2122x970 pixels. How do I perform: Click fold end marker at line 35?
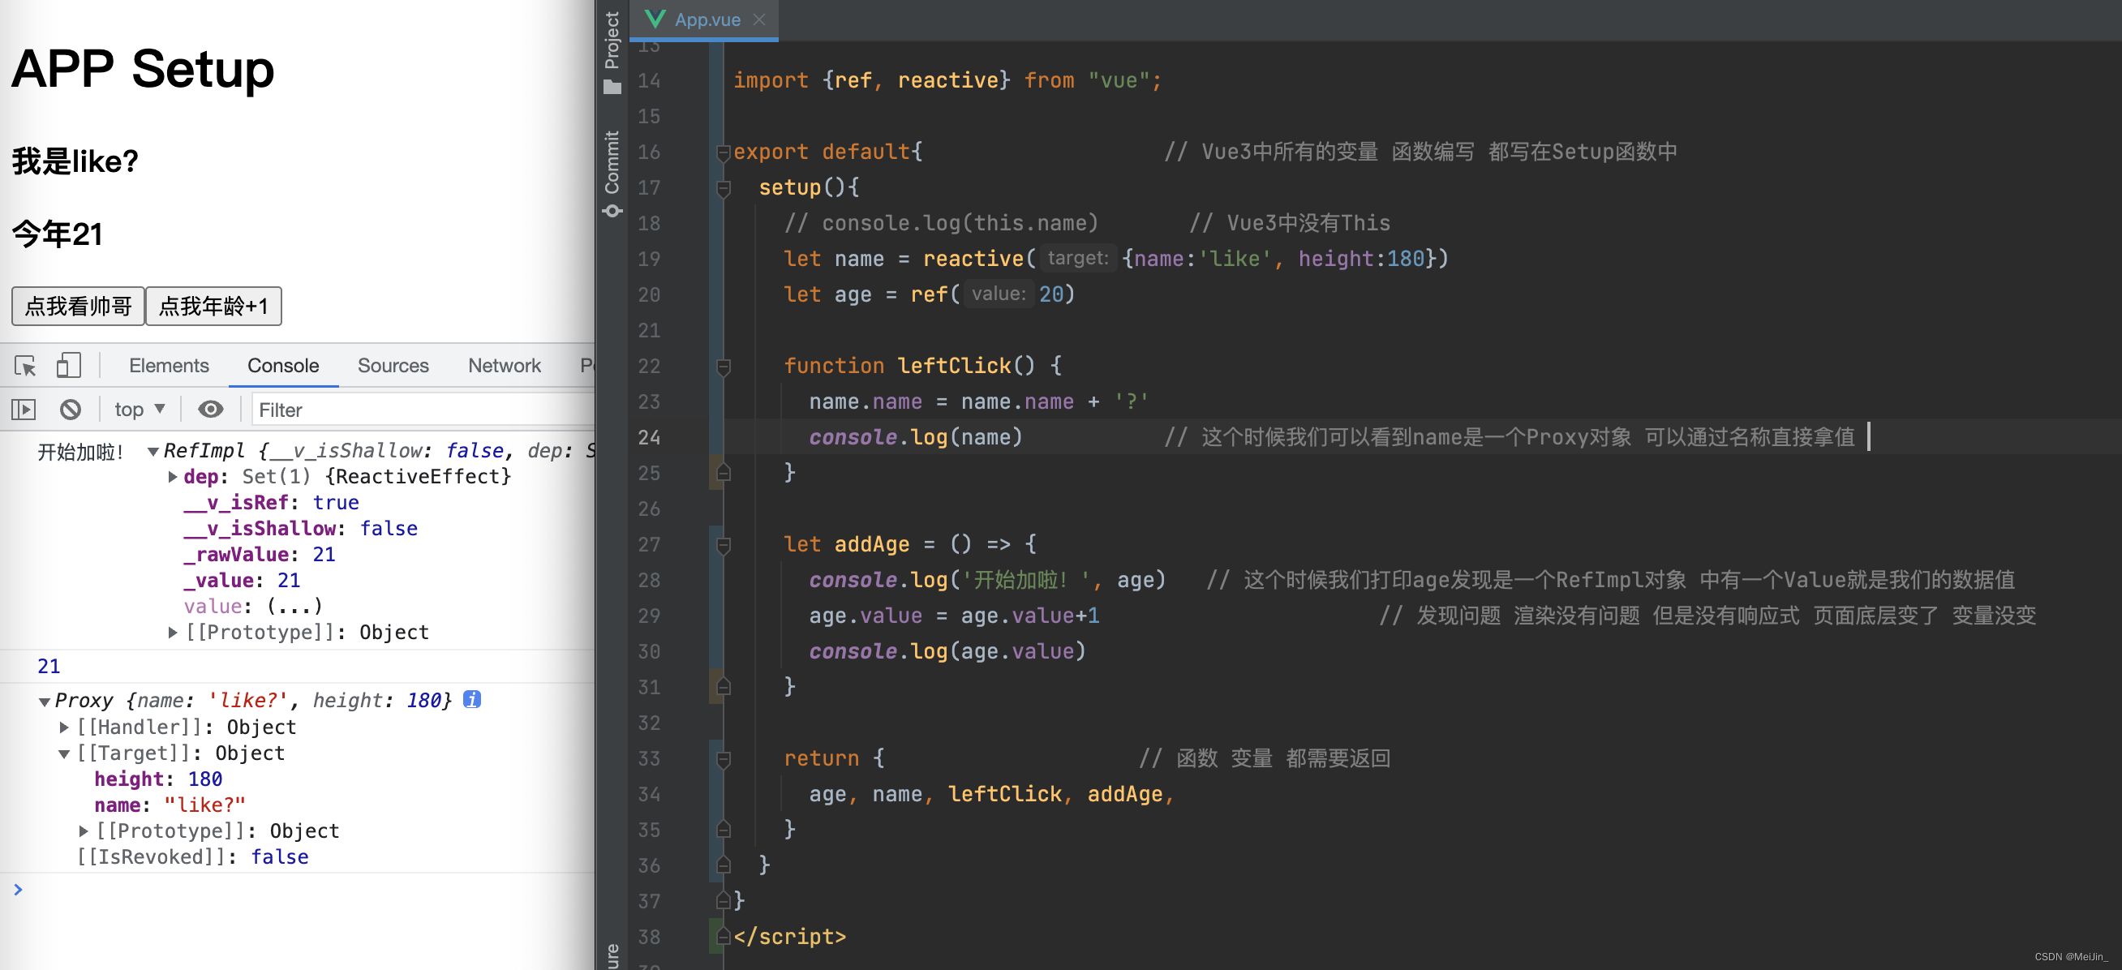point(724,829)
